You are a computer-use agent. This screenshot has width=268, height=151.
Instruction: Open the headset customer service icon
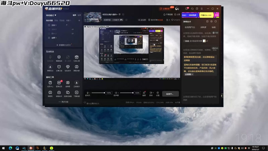[x=192, y=9]
